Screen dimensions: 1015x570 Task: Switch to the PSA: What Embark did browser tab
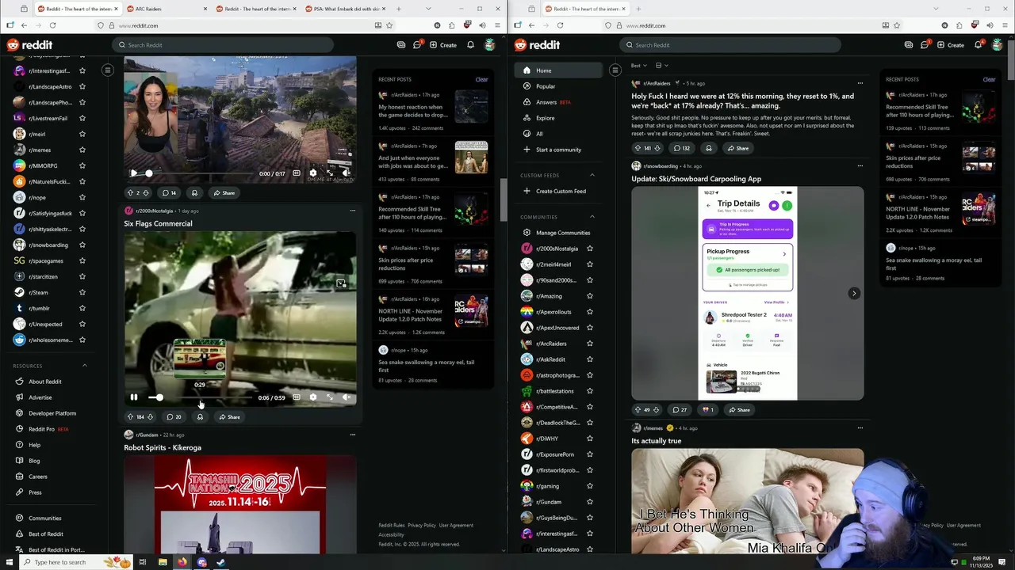[344, 9]
